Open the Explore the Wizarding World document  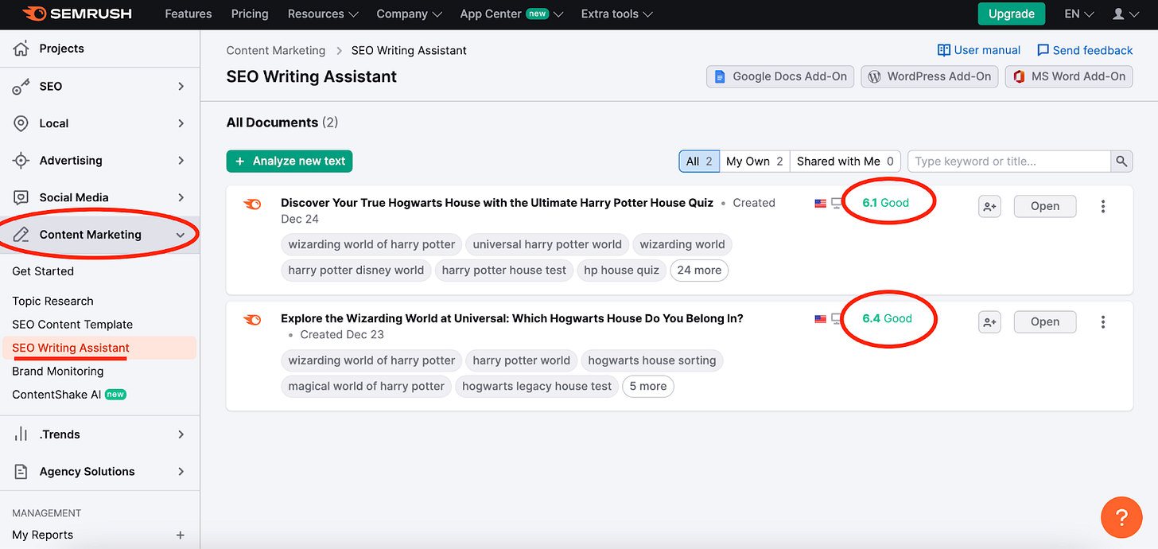click(1044, 321)
